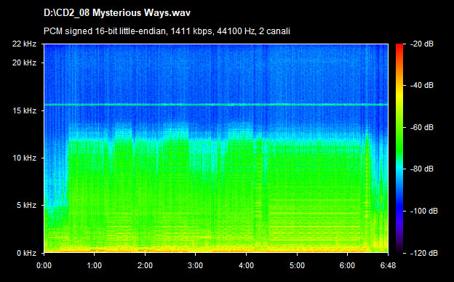
Task: Click the 1:00 time axis label
Action: point(94,265)
